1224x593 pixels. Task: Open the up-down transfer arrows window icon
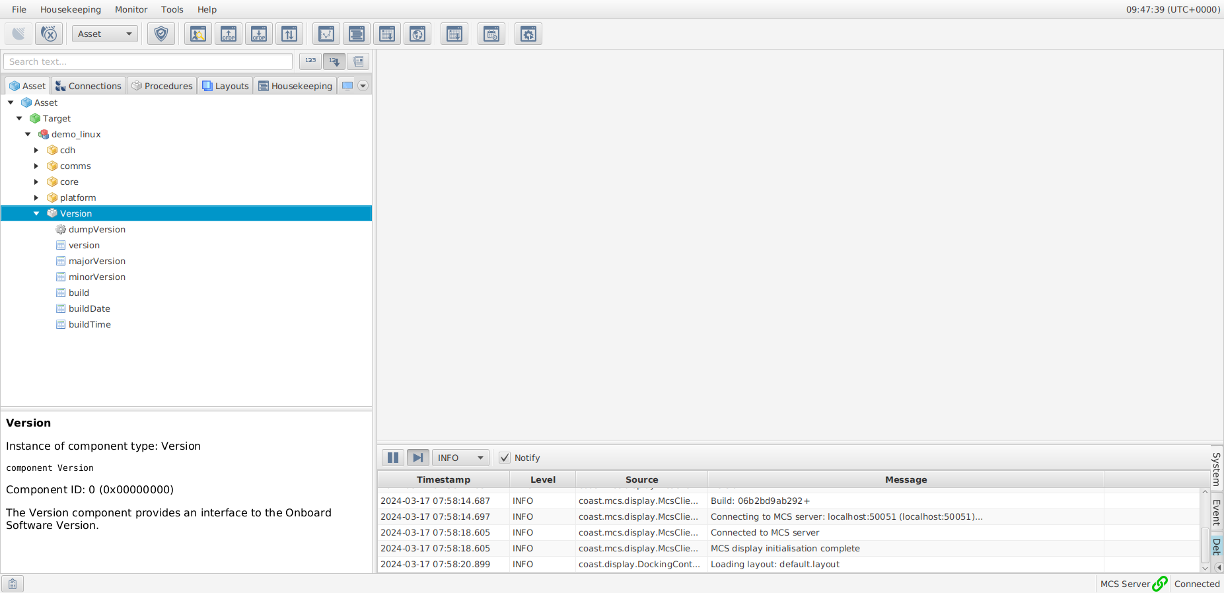click(x=289, y=34)
